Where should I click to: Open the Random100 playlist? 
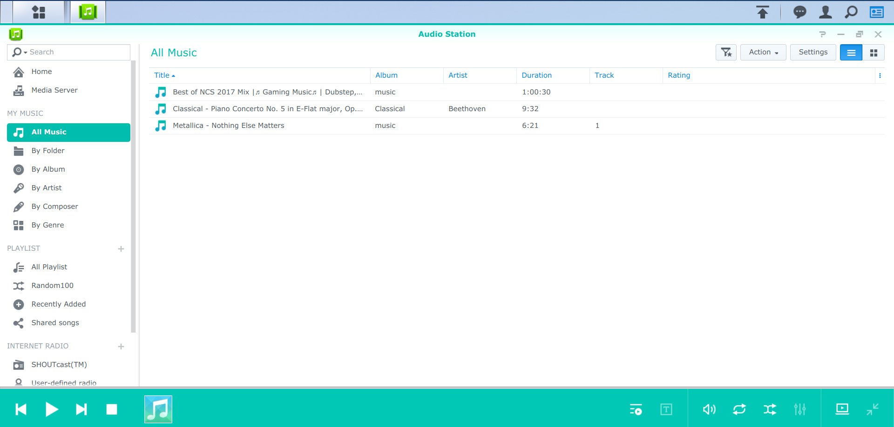68,286
